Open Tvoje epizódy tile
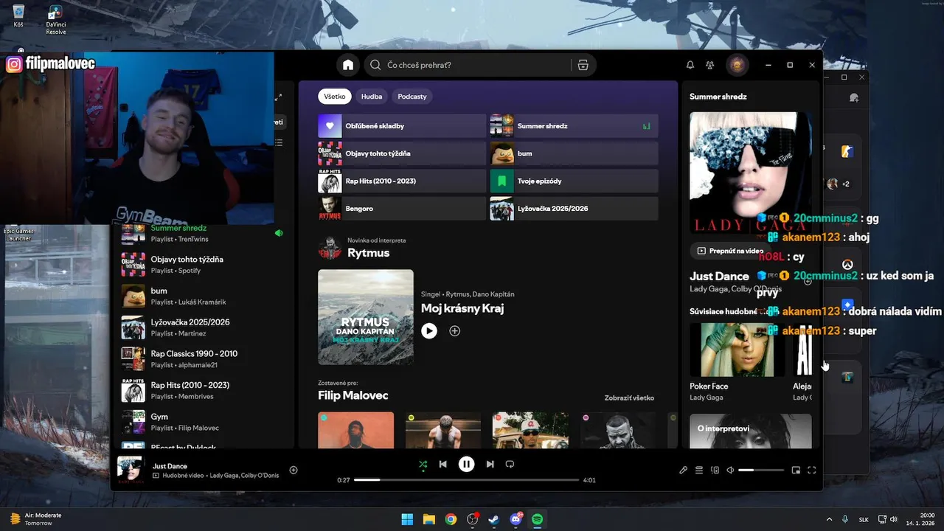This screenshot has width=944, height=531. point(574,181)
